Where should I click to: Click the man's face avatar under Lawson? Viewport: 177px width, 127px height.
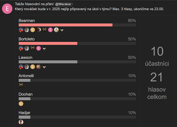coord(38,67)
